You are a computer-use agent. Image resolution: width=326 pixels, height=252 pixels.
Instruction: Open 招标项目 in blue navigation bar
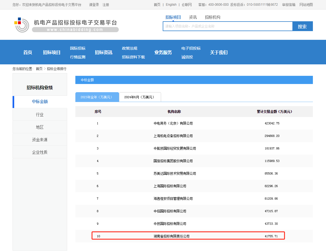click(52, 52)
